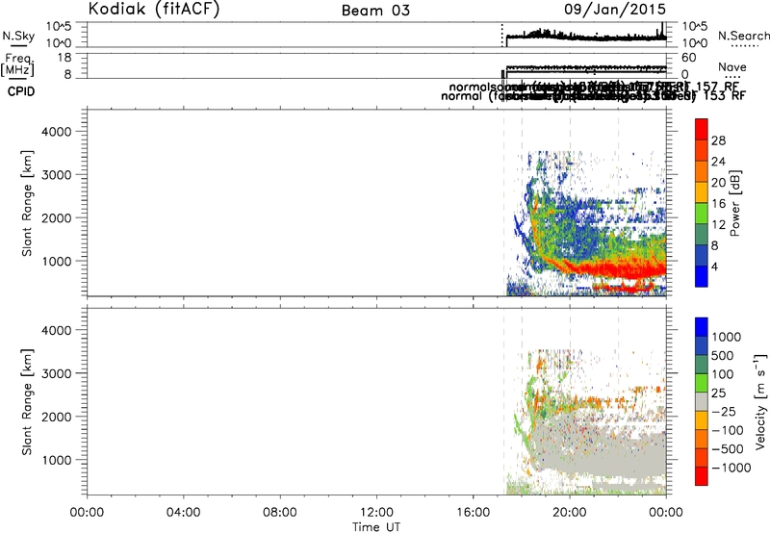Click the red top segment of the power colorbar
The height and width of the screenshot is (533, 770).
[x=702, y=130]
